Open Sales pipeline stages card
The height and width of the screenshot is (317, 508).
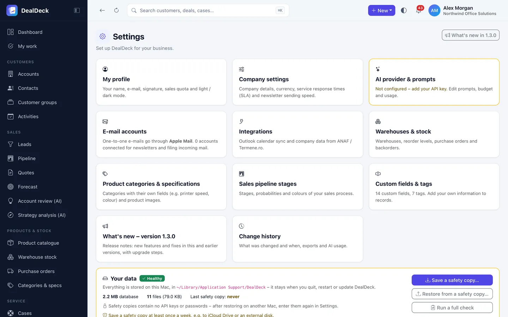[x=298, y=187]
